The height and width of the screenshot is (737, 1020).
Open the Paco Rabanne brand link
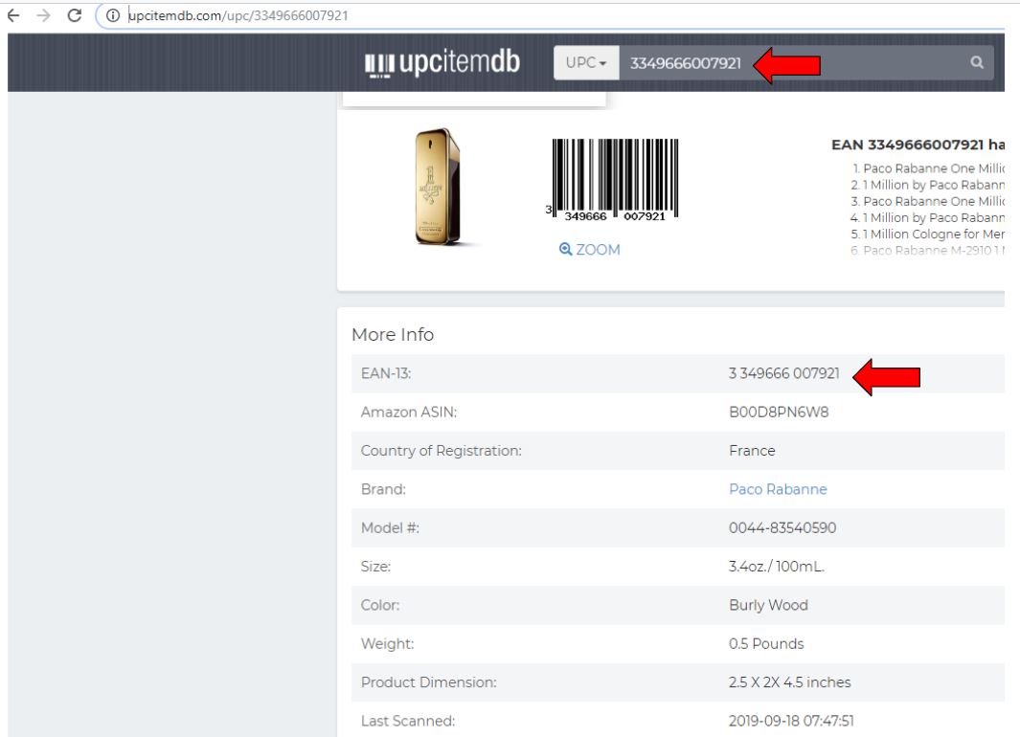777,489
